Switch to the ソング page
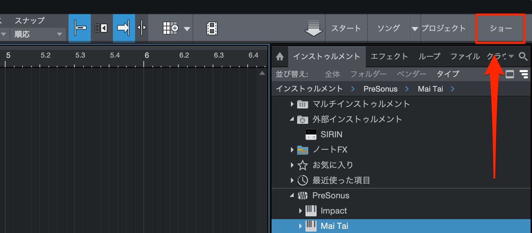532x233 pixels. (389, 28)
